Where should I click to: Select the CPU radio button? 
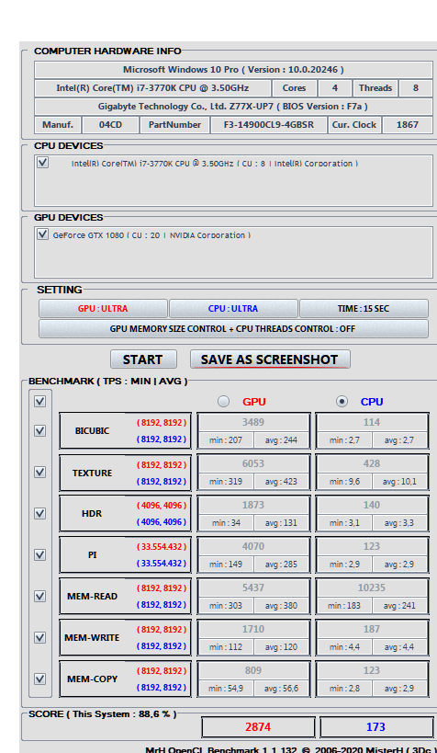pyautogui.click(x=342, y=402)
